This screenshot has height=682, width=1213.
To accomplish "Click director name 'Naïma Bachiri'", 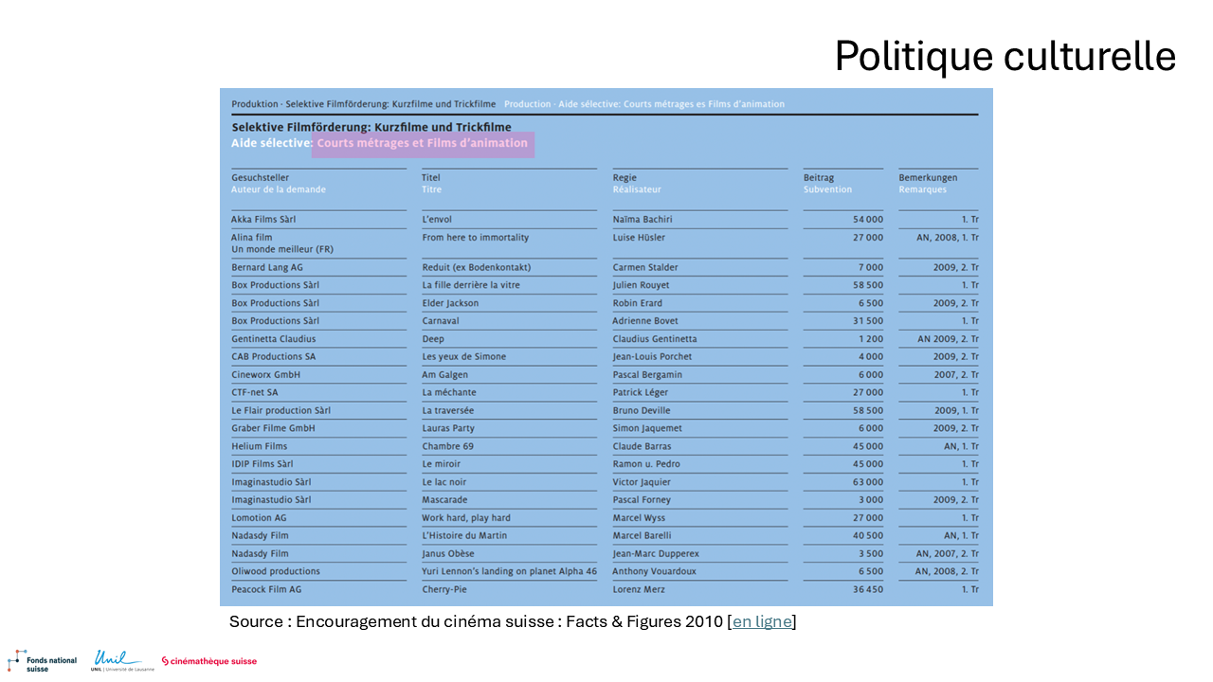I will point(643,220).
